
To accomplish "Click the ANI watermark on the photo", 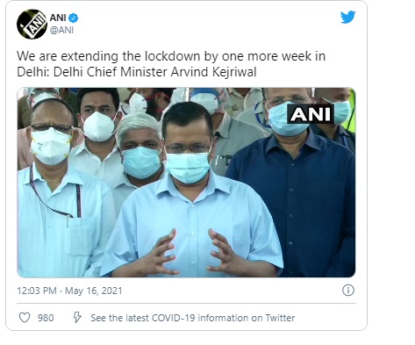I will tap(311, 113).
